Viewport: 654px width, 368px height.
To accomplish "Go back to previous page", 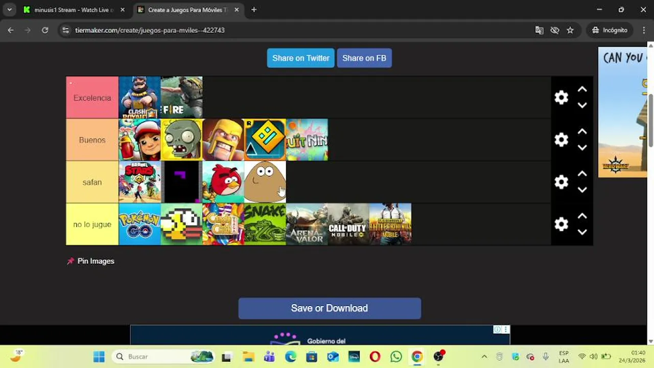I will [x=11, y=30].
